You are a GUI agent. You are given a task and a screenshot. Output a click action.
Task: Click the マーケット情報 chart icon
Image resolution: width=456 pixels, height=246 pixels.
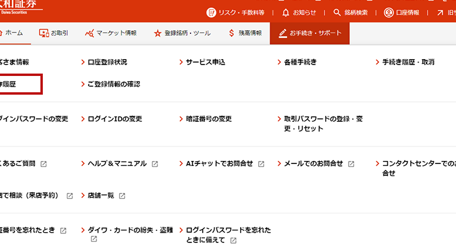coord(90,33)
